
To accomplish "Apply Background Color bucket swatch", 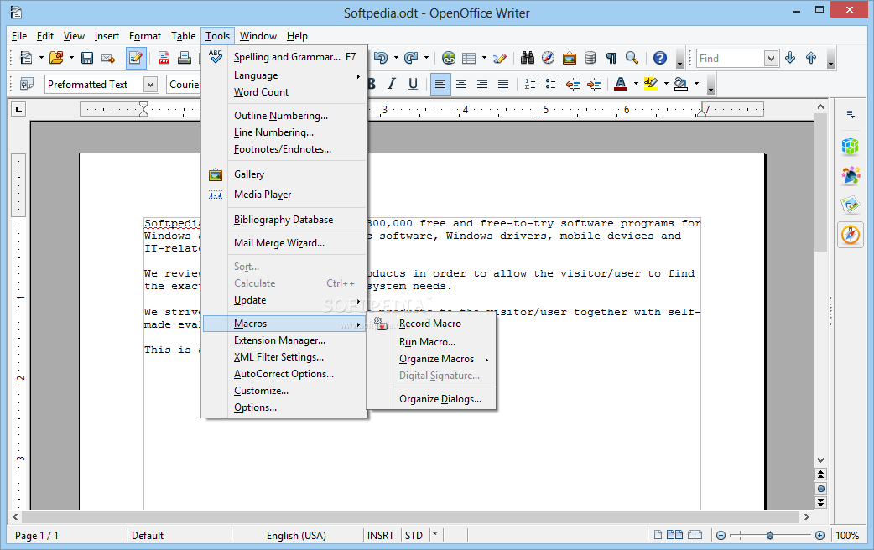I will point(680,84).
